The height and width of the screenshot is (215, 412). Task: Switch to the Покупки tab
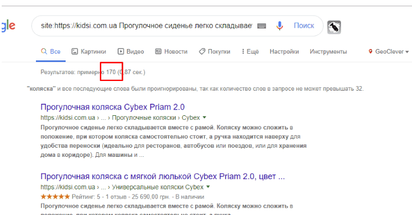coord(215,51)
